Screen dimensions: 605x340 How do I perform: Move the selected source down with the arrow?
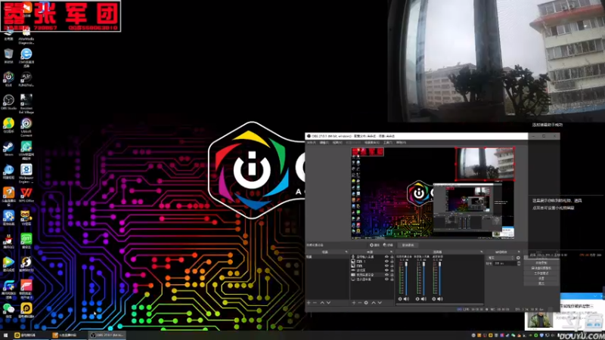pyautogui.click(x=380, y=303)
